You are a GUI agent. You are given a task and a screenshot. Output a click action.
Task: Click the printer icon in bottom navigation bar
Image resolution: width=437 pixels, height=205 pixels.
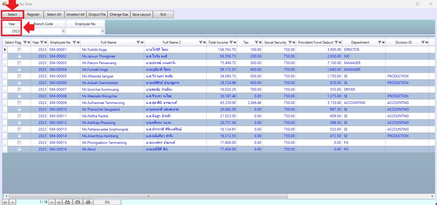(x=88, y=202)
